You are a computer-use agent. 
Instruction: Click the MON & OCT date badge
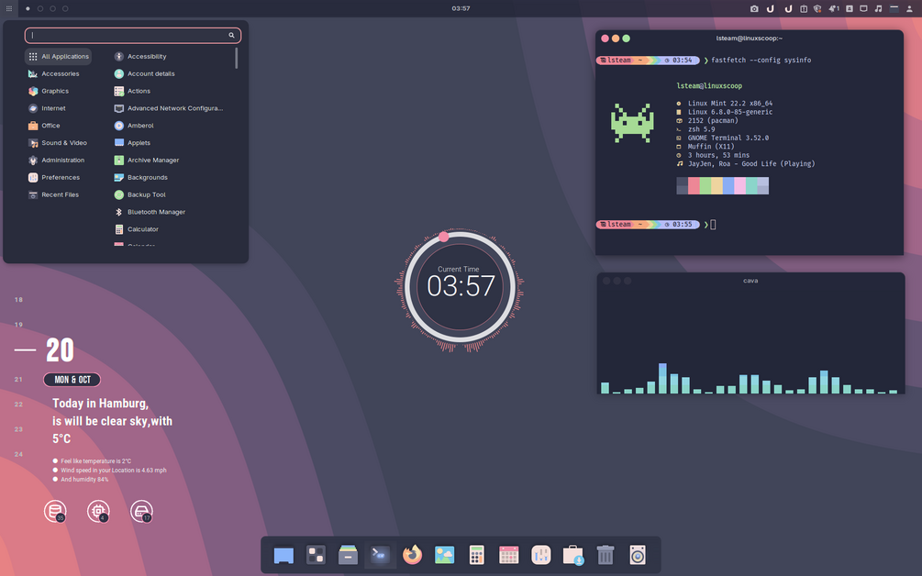pyautogui.click(x=72, y=380)
